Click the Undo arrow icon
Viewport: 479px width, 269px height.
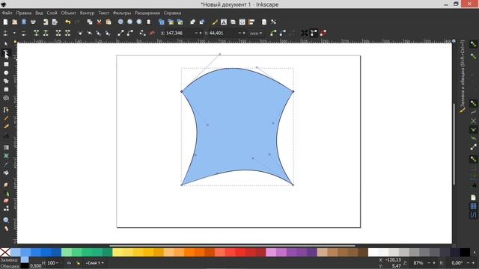coord(68,22)
